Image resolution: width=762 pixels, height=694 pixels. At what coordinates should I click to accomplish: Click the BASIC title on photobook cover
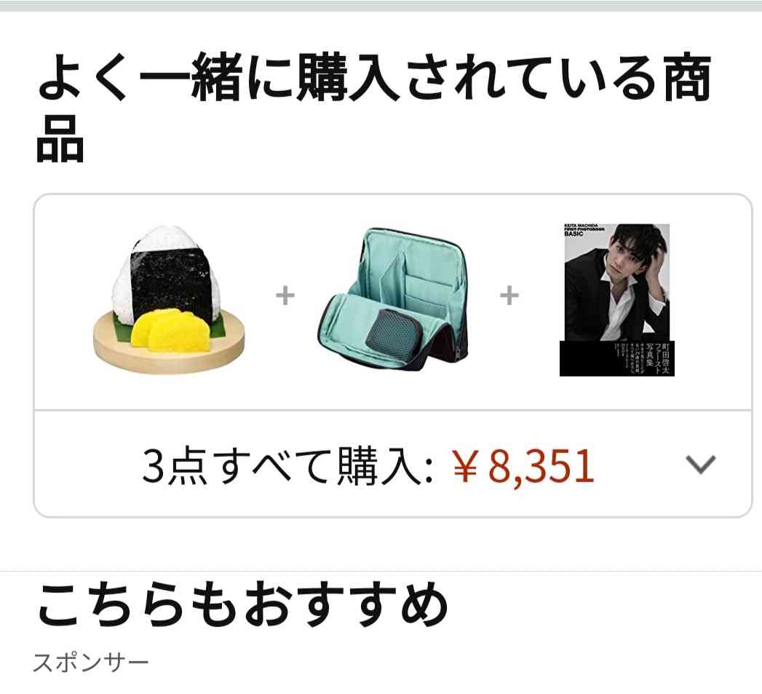[574, 234]
